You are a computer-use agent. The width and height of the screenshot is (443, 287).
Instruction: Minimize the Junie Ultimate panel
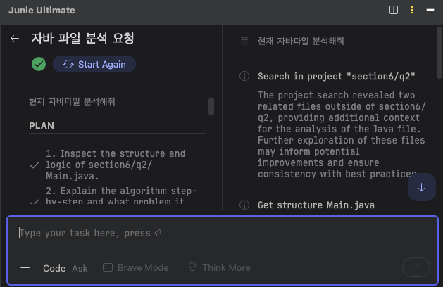(430, 10)
